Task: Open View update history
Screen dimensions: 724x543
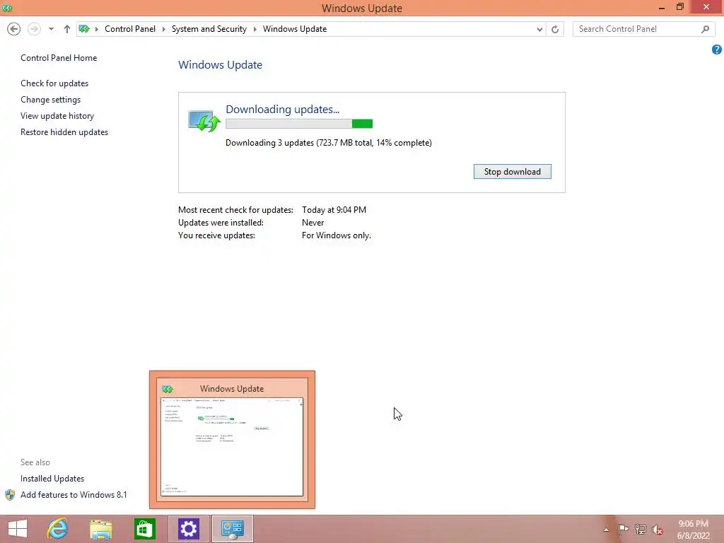Action: [x=57, y=115]
